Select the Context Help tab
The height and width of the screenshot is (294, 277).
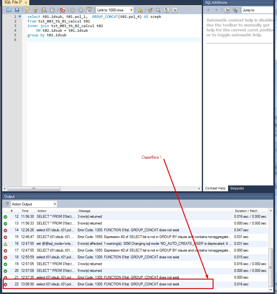(x=215, y=188)
